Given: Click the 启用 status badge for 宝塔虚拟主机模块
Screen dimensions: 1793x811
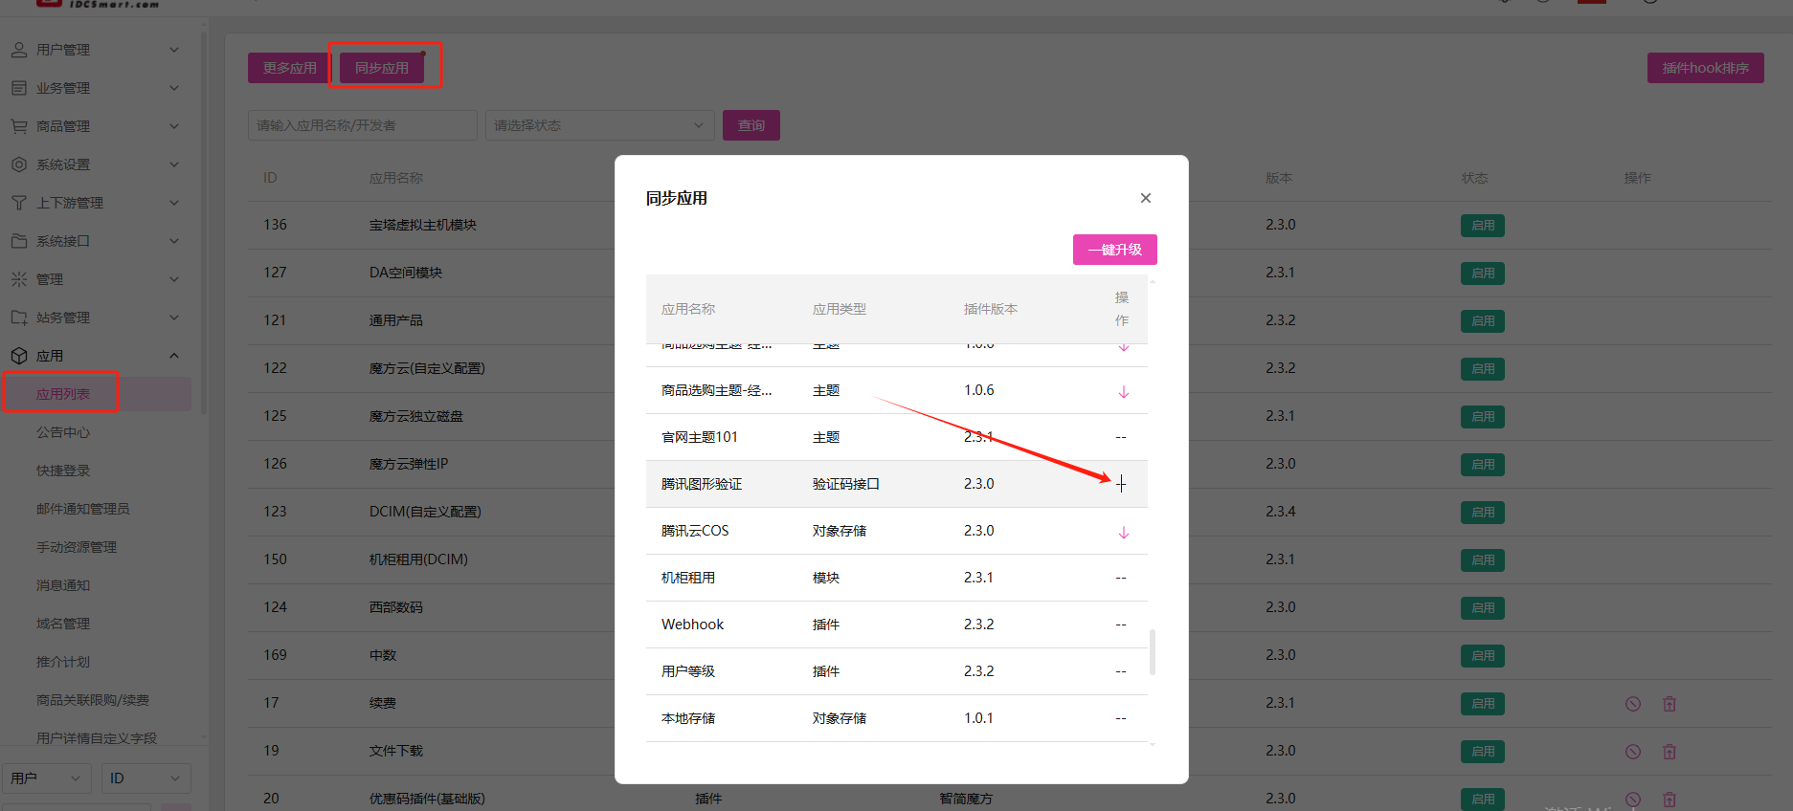Looking at the screenshot, I should click(1483, 226).
